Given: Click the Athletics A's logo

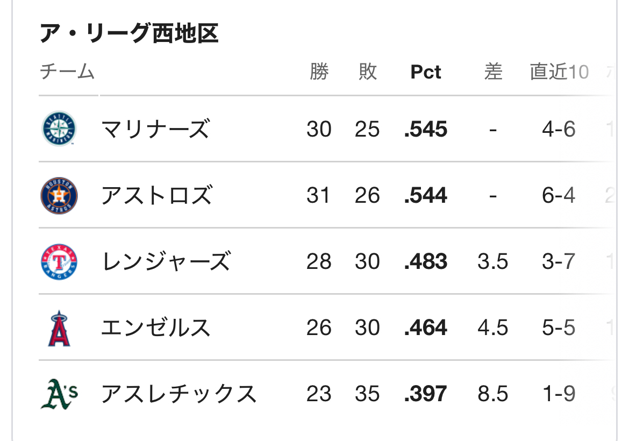Looking at the screenshot, I should (59, 394).
